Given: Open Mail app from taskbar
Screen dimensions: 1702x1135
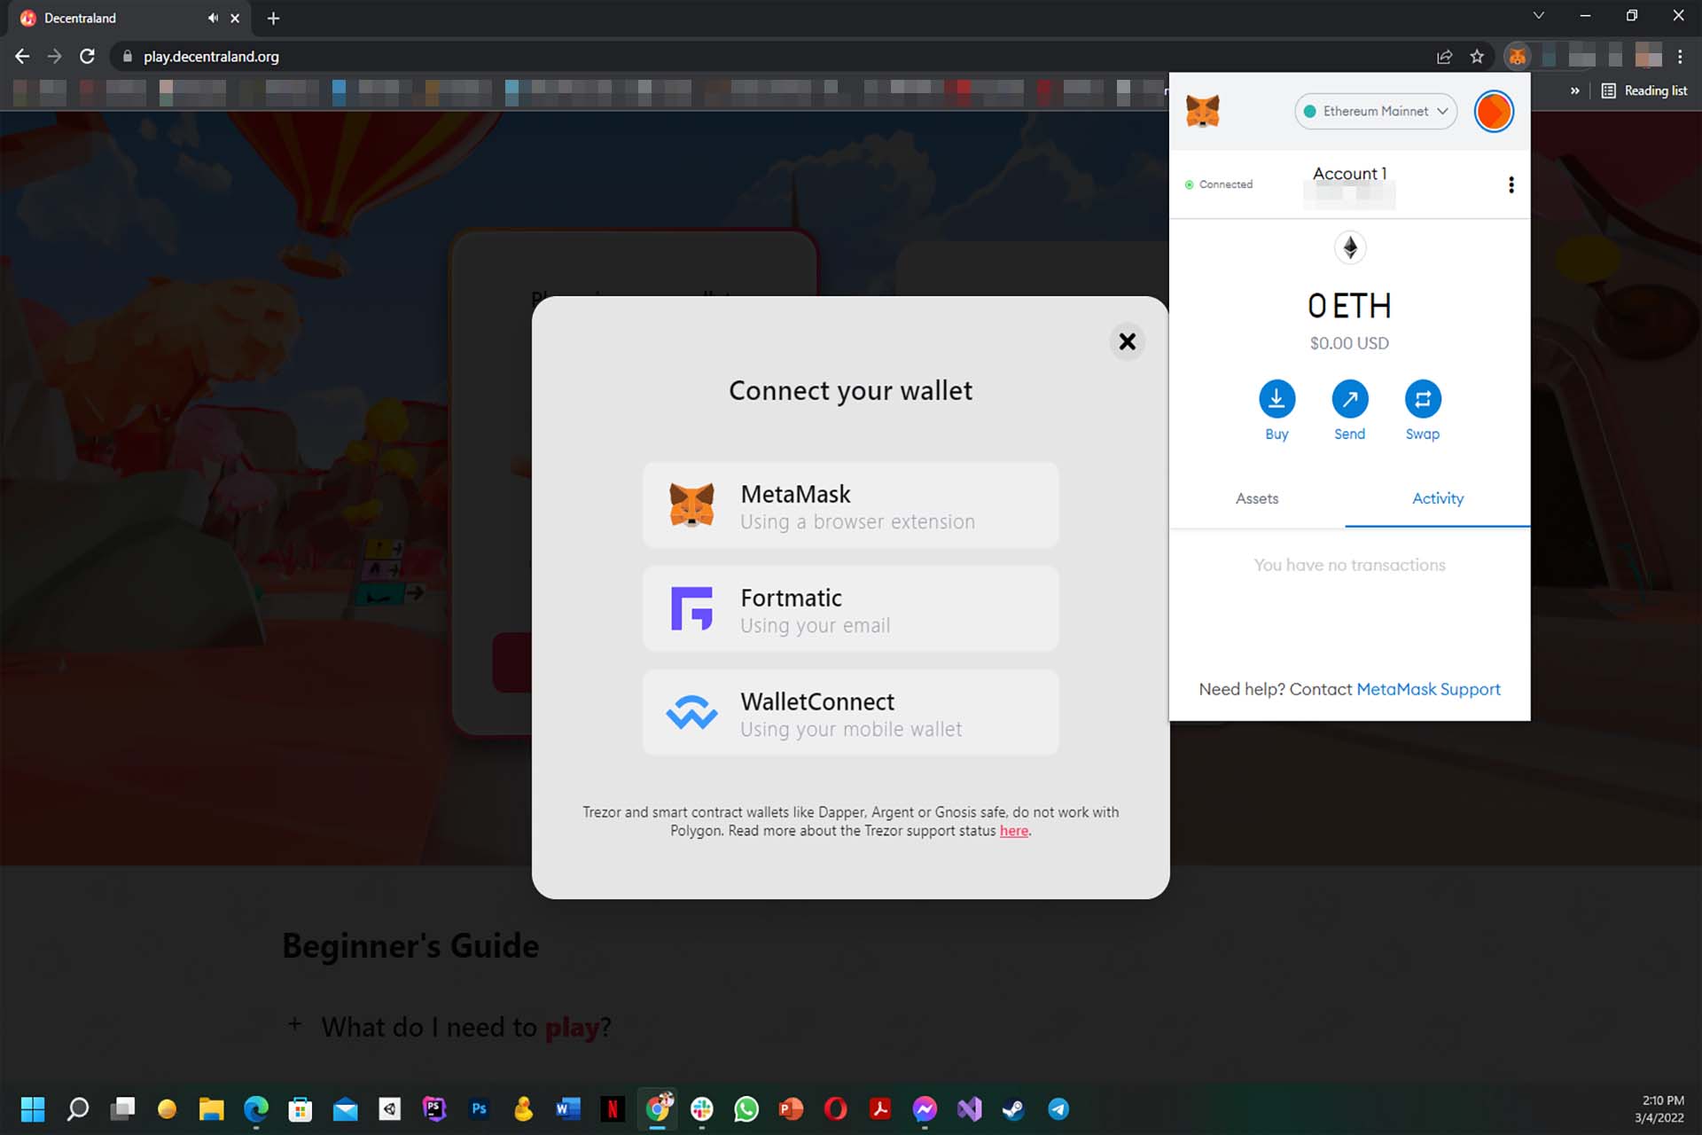Looking at the screenshot, I should pyautogui.click(x=345, y=1109).
